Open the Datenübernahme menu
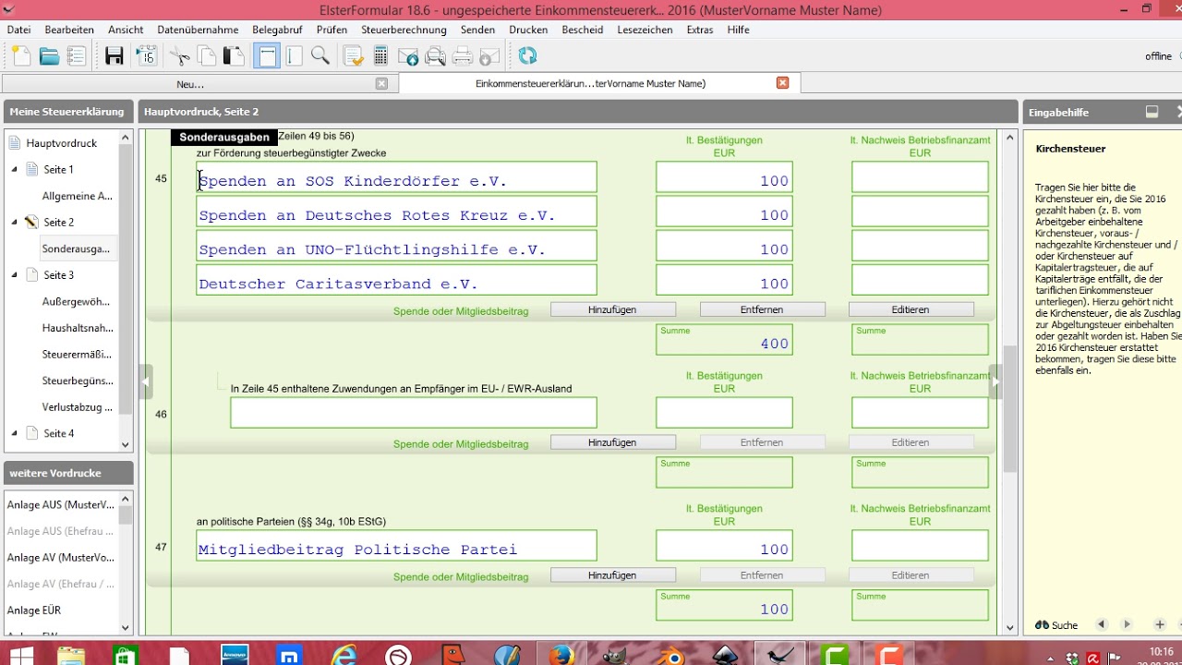This screenshot has width=1182, height=665. tap(198, 30)
